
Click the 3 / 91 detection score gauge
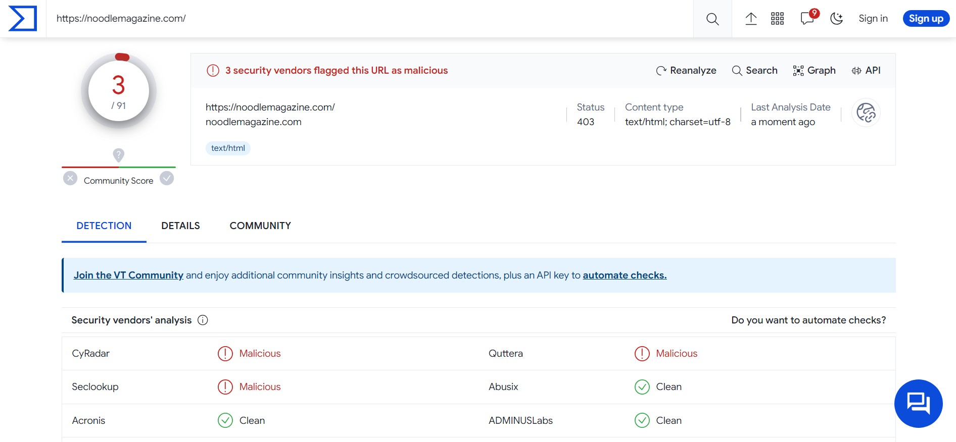[x=119, y=91]
